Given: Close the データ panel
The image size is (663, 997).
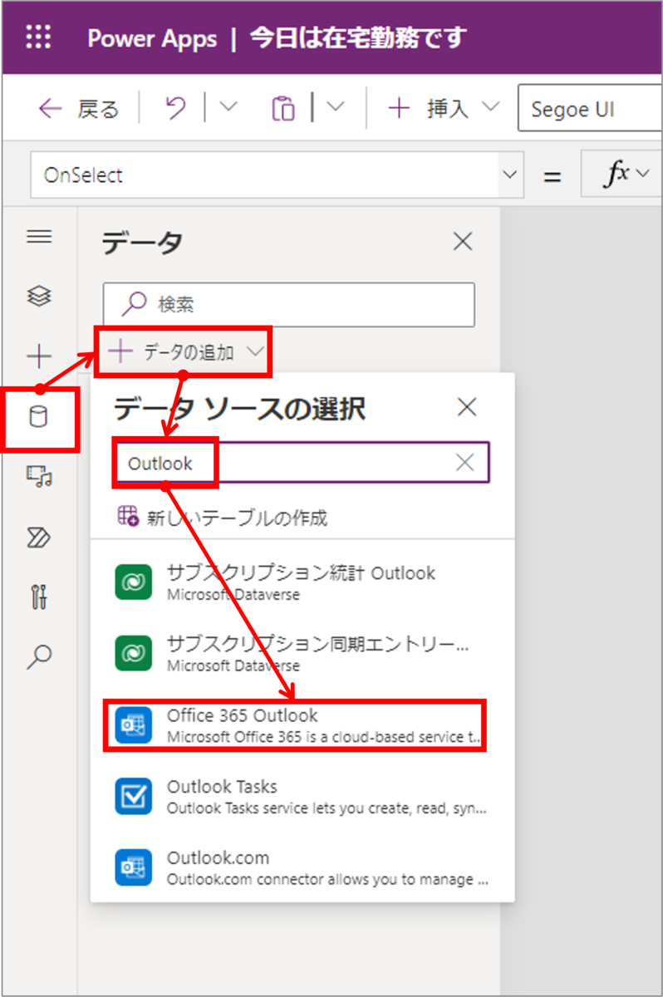Looking at the screenshot, I should click(x=462, y=242).
